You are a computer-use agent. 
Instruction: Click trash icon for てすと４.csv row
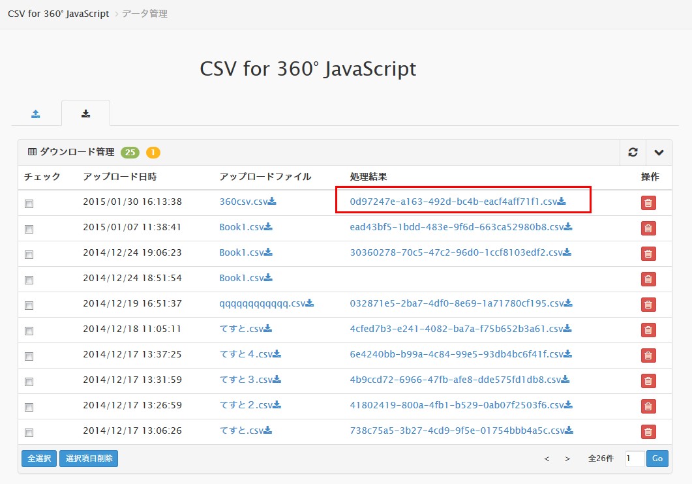point(648,355)
